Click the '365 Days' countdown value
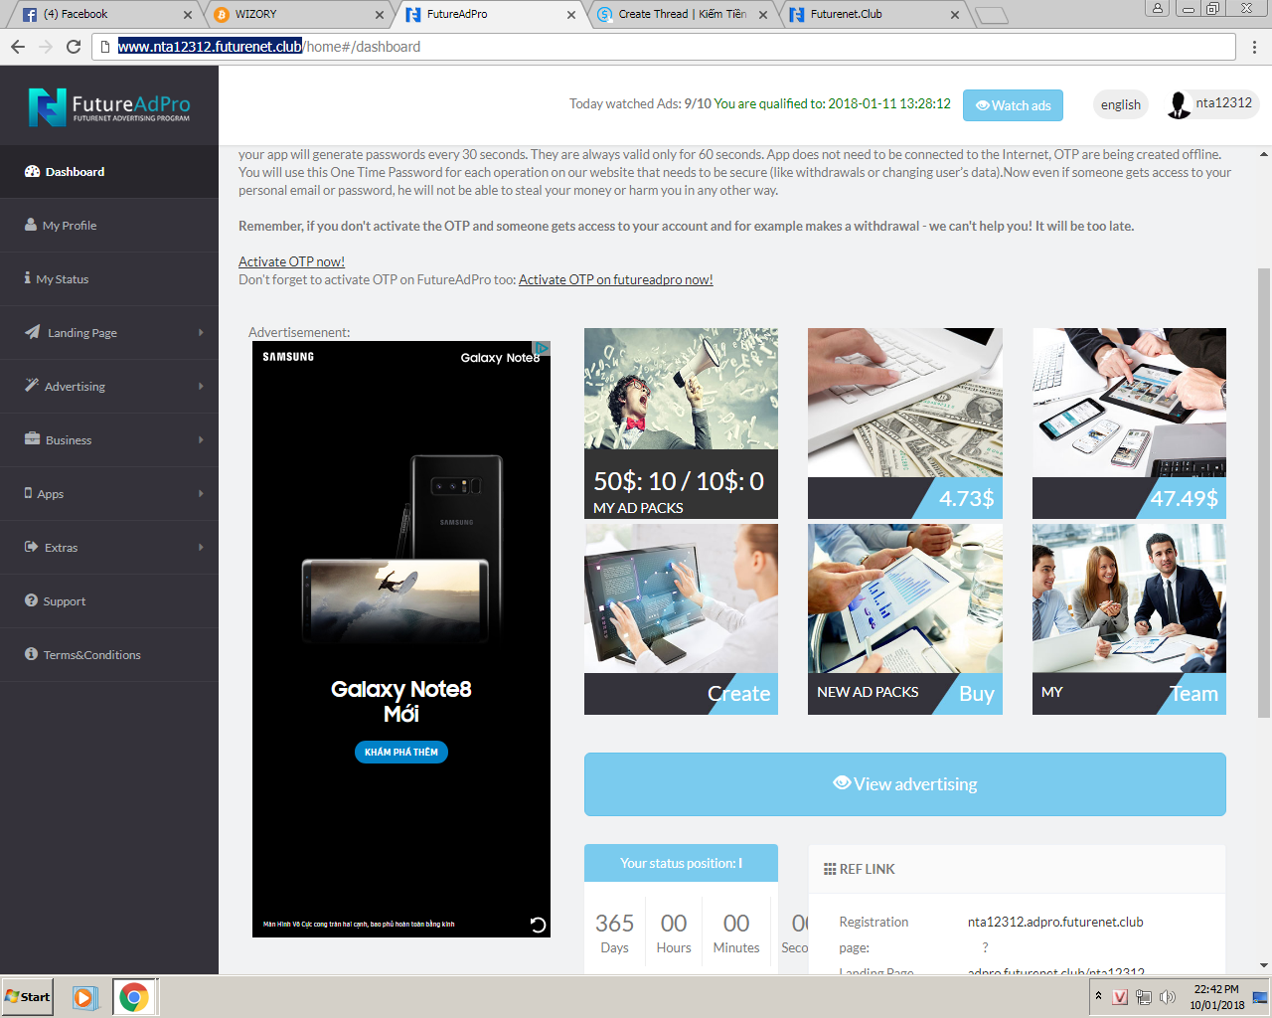Screen dimensions: 1272x1018 pos(614,933)
